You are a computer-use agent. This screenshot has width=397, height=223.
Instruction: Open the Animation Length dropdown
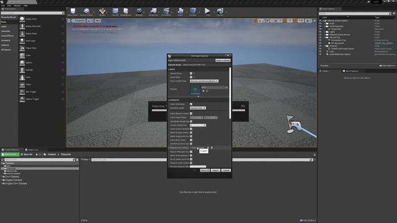coord(198,108)
